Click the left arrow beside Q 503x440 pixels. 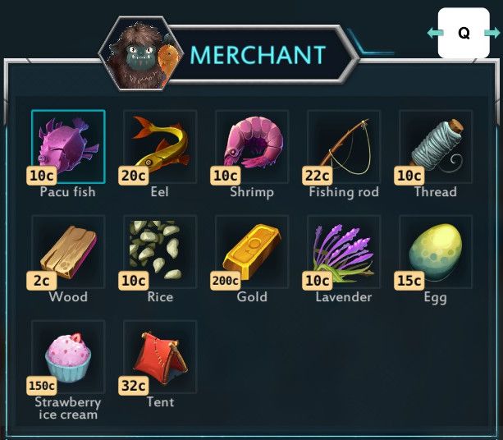click(x=435, y=32)
